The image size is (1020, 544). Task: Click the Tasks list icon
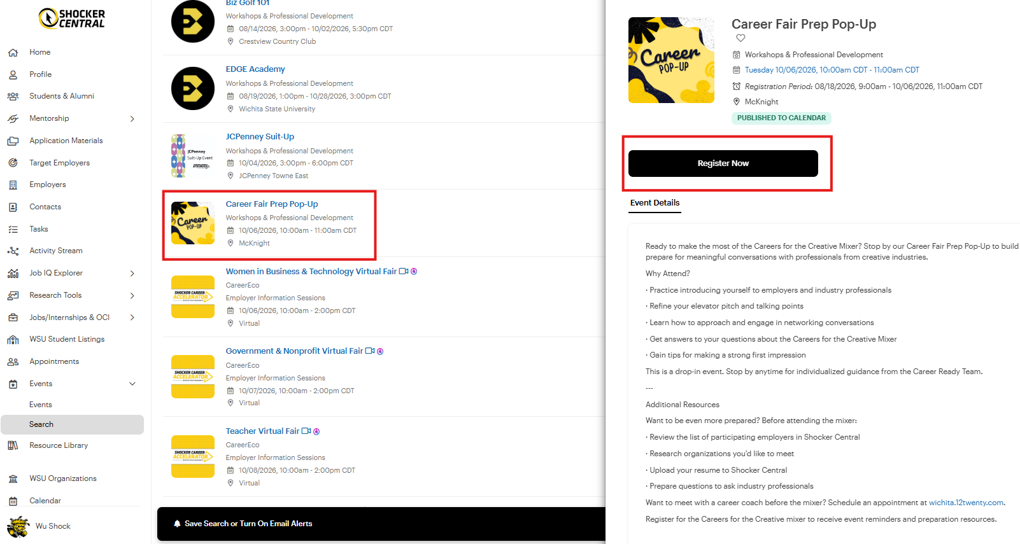[x=13, y=230]
